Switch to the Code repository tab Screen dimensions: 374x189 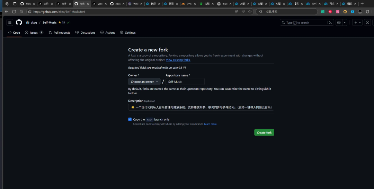[x=14, y=33]
